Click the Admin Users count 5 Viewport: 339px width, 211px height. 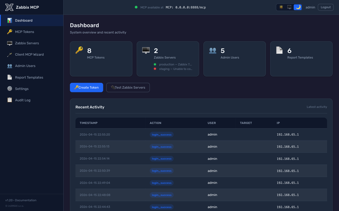223,51
